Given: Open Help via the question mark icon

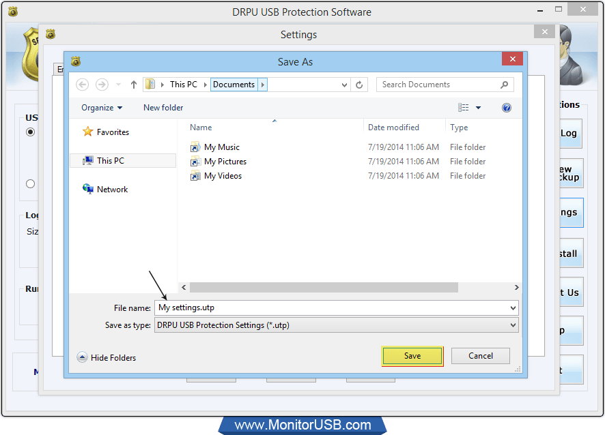Looking at the screenshot, I should 507,108.
